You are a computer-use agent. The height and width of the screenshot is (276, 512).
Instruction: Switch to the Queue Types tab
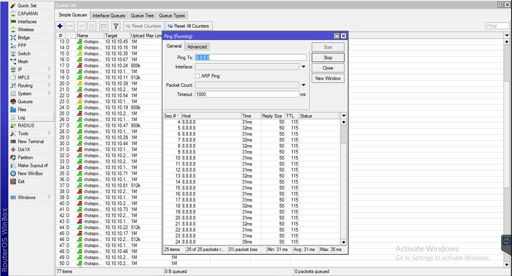(x=172, y=16)
